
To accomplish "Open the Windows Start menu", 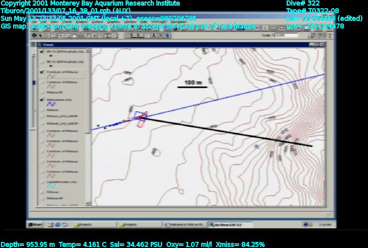I will (36, 225).
